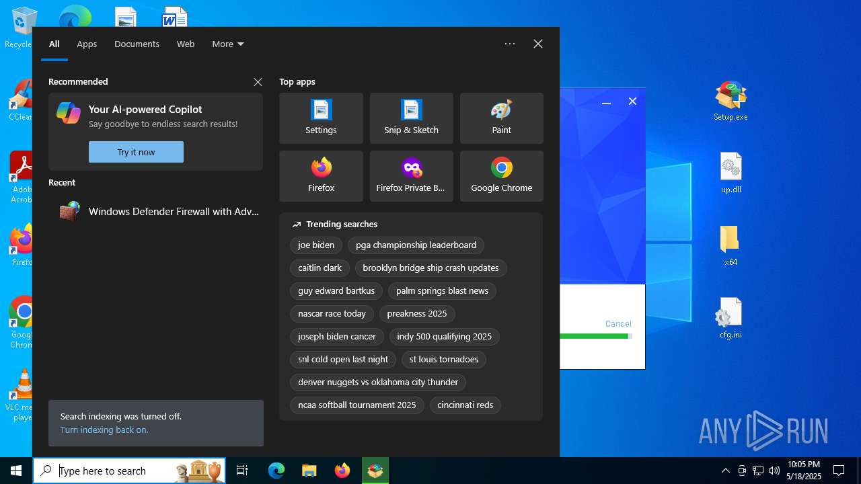Search 'pga championship leaderboard' trend
The width and height of the screenshot is (861, 484).
tap(416, 245)
